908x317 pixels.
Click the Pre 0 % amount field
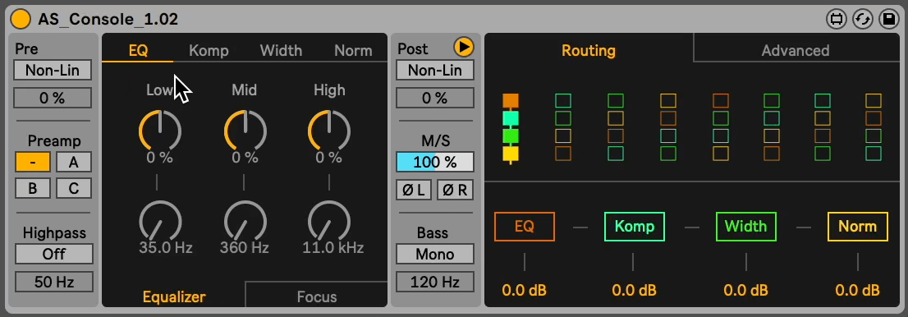click(x=53, y=98)
